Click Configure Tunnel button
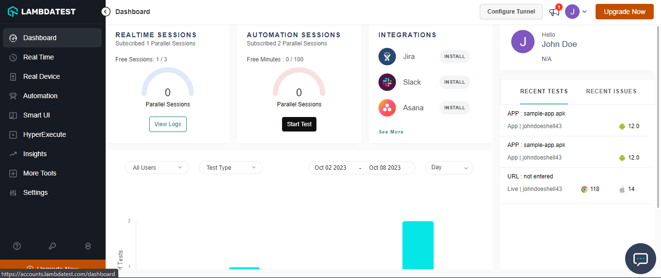661x278 pixels. tap(511, 12)
